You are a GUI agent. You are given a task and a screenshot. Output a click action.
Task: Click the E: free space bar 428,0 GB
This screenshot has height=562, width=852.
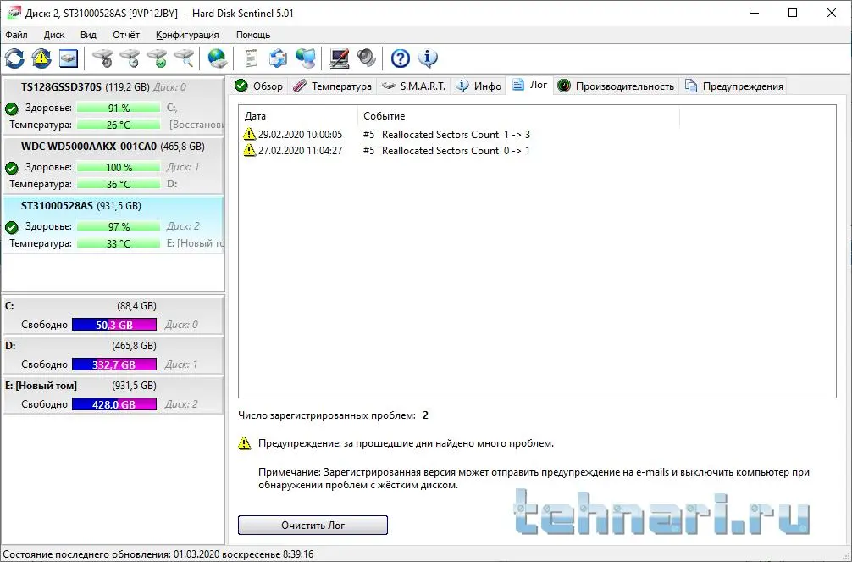114,404
